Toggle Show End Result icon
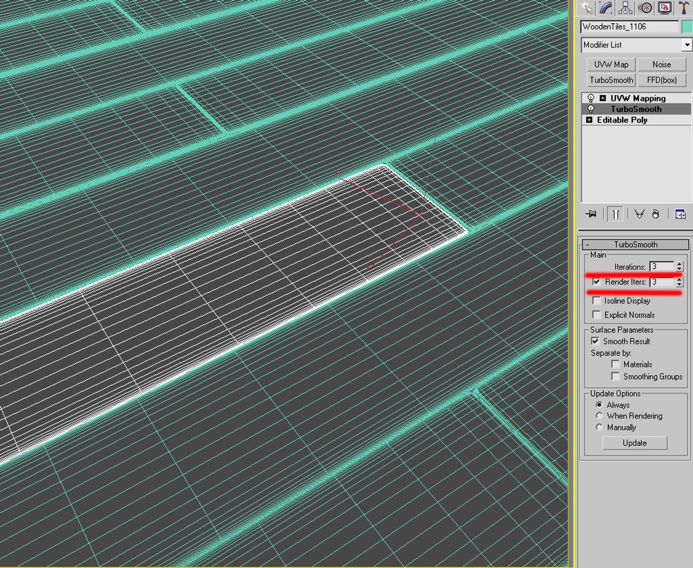 tap(615, 214)
